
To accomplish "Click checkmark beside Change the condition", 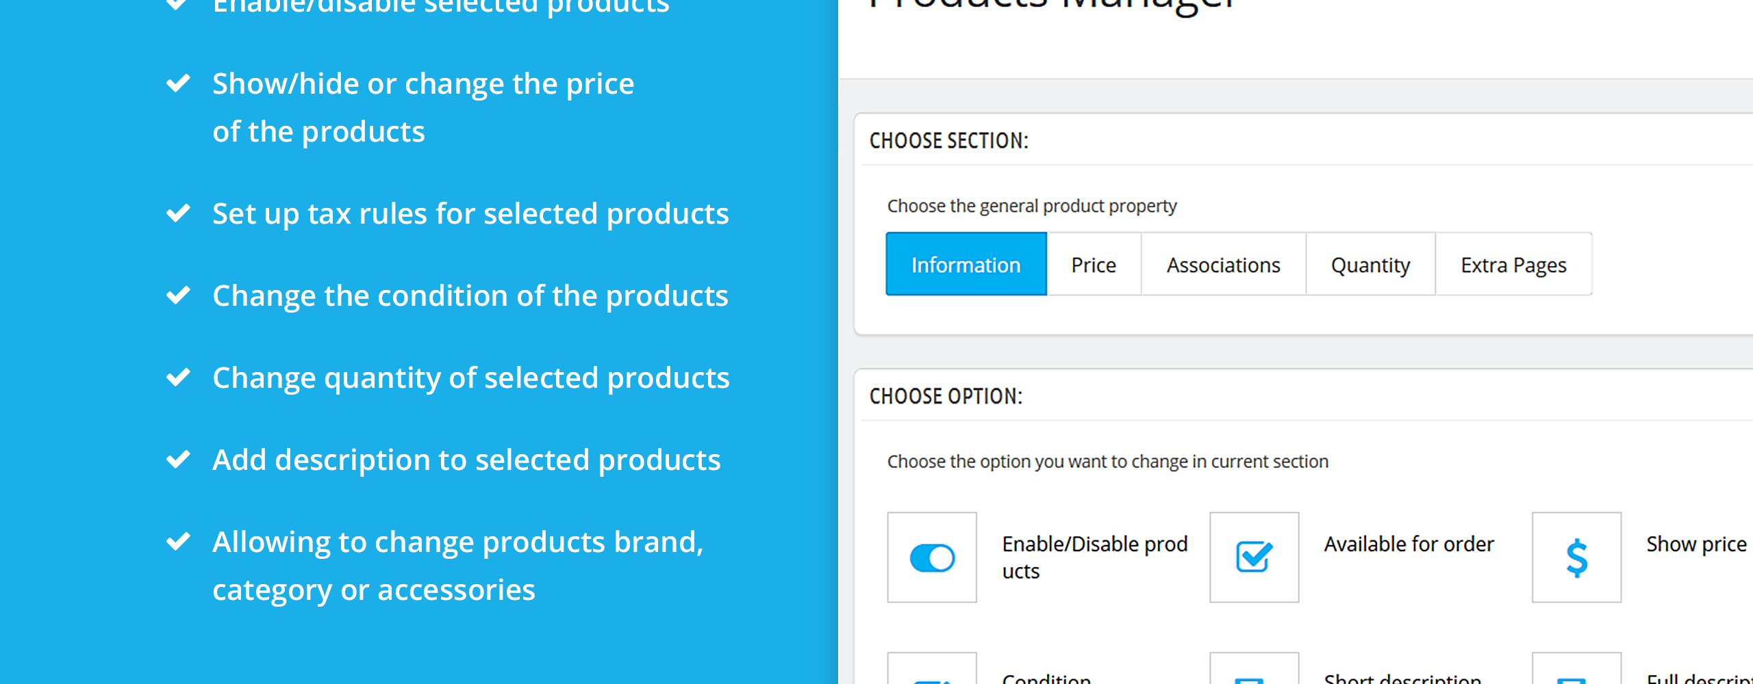I will tap(178, 295).
